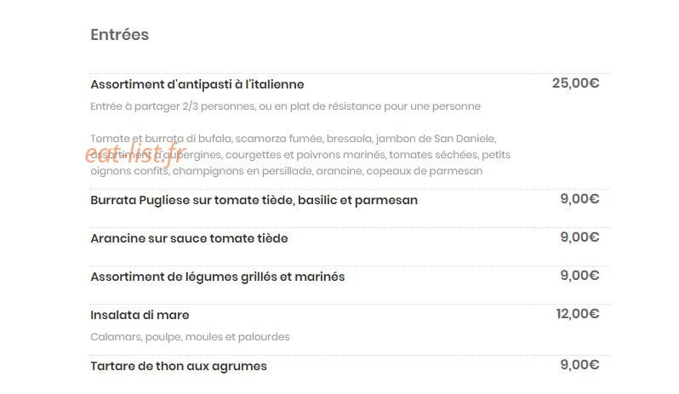Click the Calamars, poulpe, moules et palourdes description
This screenshot has height=394, width=679.
[x=190, y=337]
